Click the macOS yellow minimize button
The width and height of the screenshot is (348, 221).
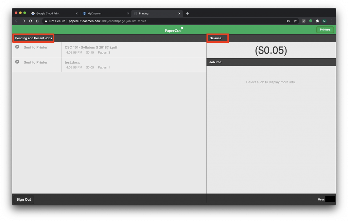tap(20, 13)
